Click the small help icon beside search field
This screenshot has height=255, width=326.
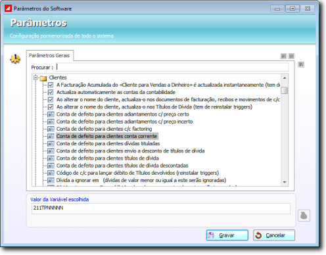point(301,64)
